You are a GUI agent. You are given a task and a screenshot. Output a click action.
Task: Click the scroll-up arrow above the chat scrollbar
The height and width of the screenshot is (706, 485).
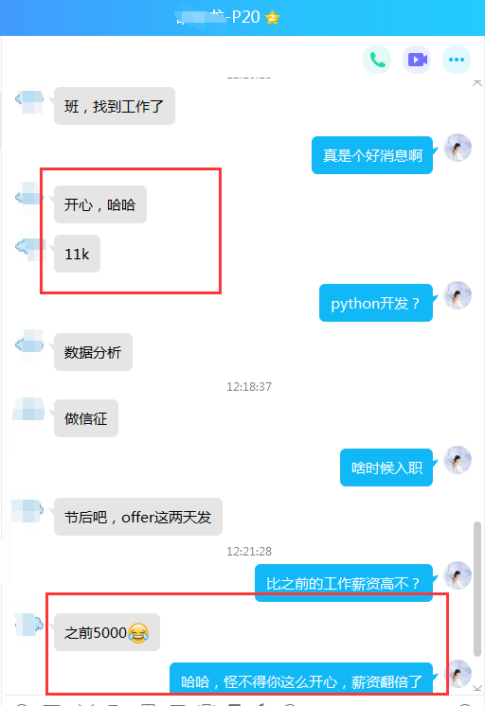[x=476, y=83]
